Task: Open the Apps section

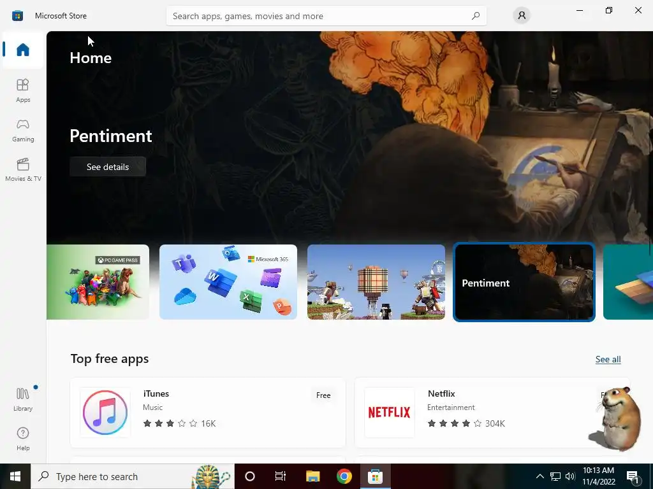Action: (x=23, y=90)
